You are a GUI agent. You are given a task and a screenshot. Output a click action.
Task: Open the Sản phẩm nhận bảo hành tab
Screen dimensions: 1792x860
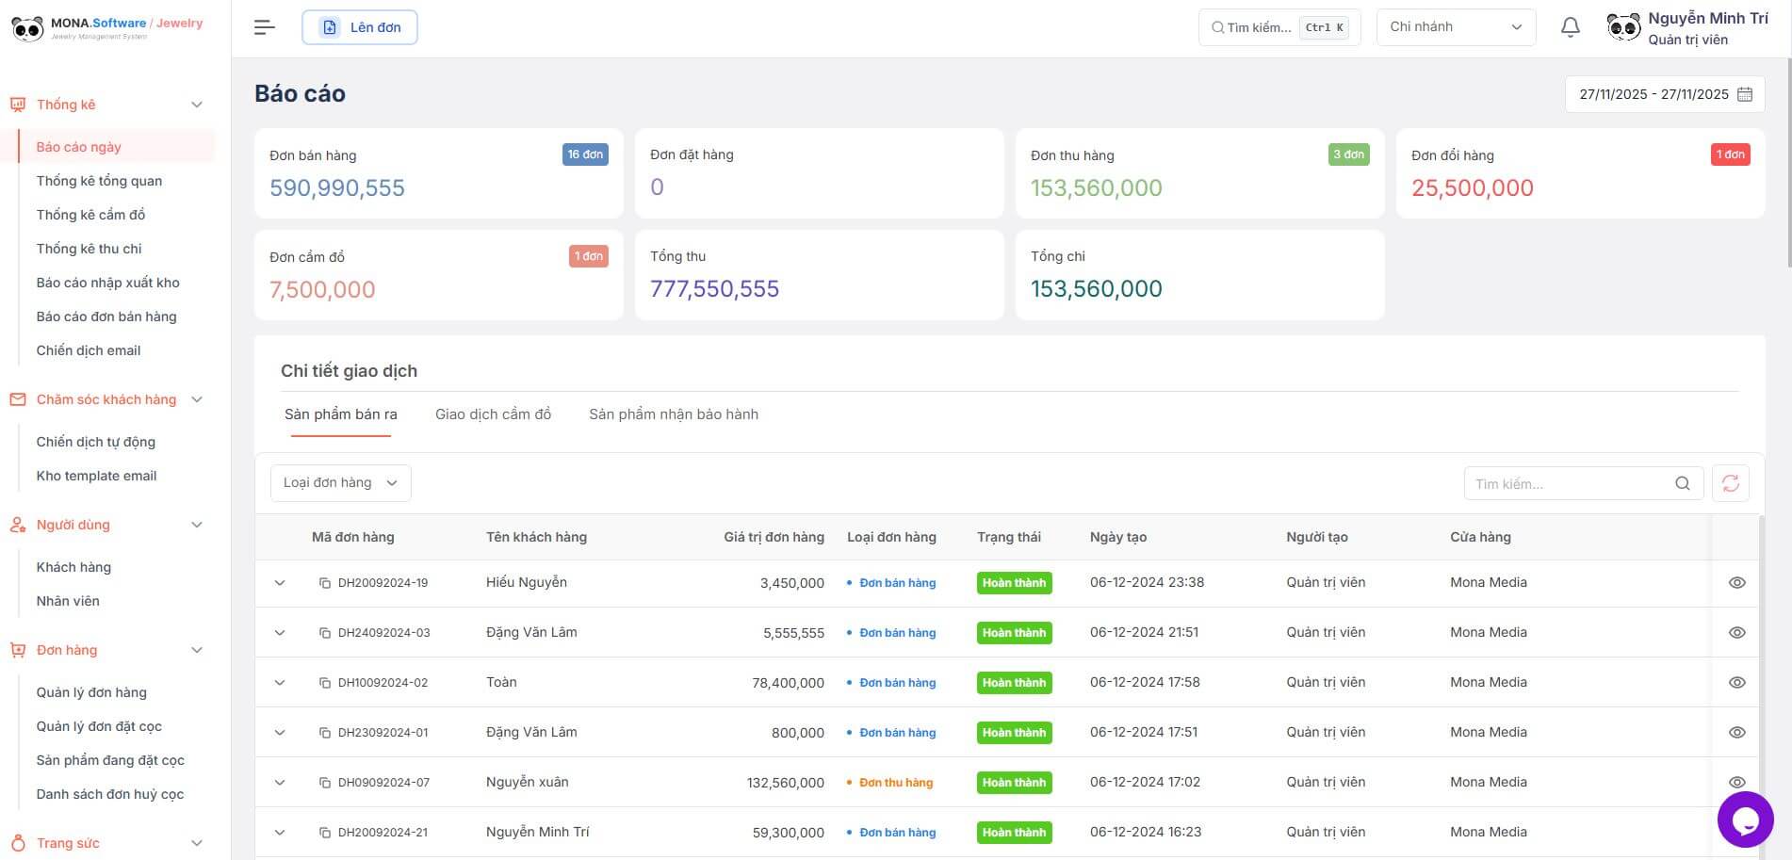[x=673, y=414]
